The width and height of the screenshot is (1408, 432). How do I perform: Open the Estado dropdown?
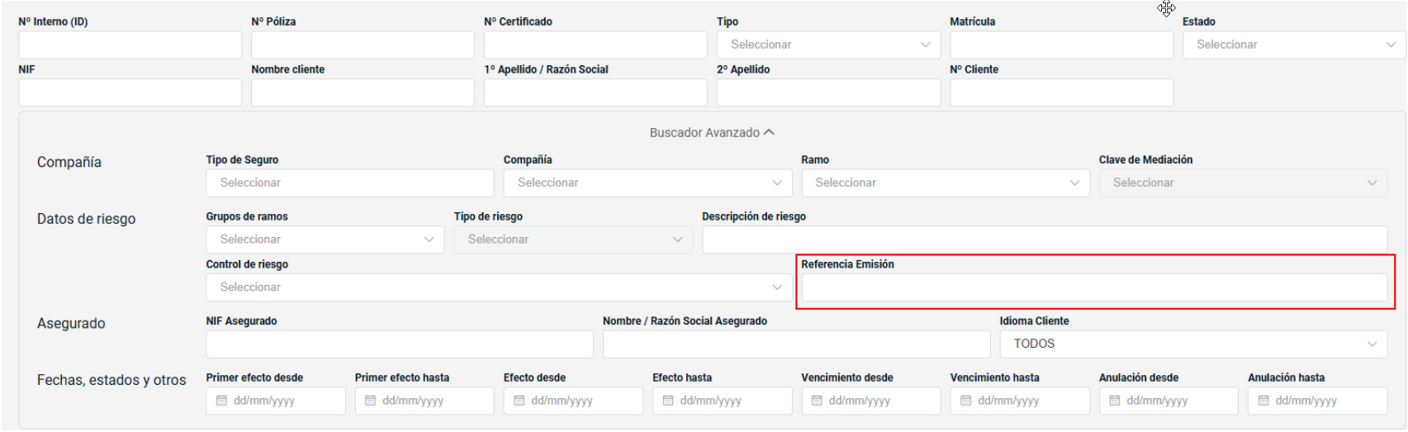pyautogui.click(x=1293, y=45)
